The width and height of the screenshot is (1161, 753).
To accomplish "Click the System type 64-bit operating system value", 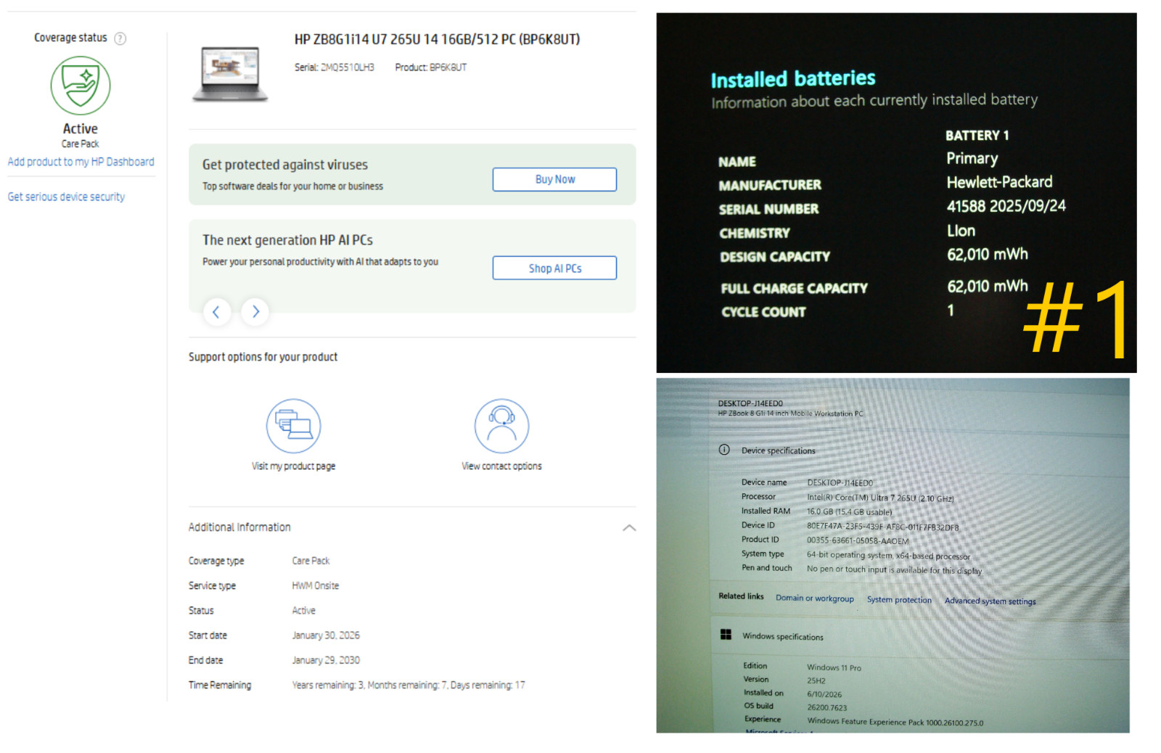I will (888, 556).
